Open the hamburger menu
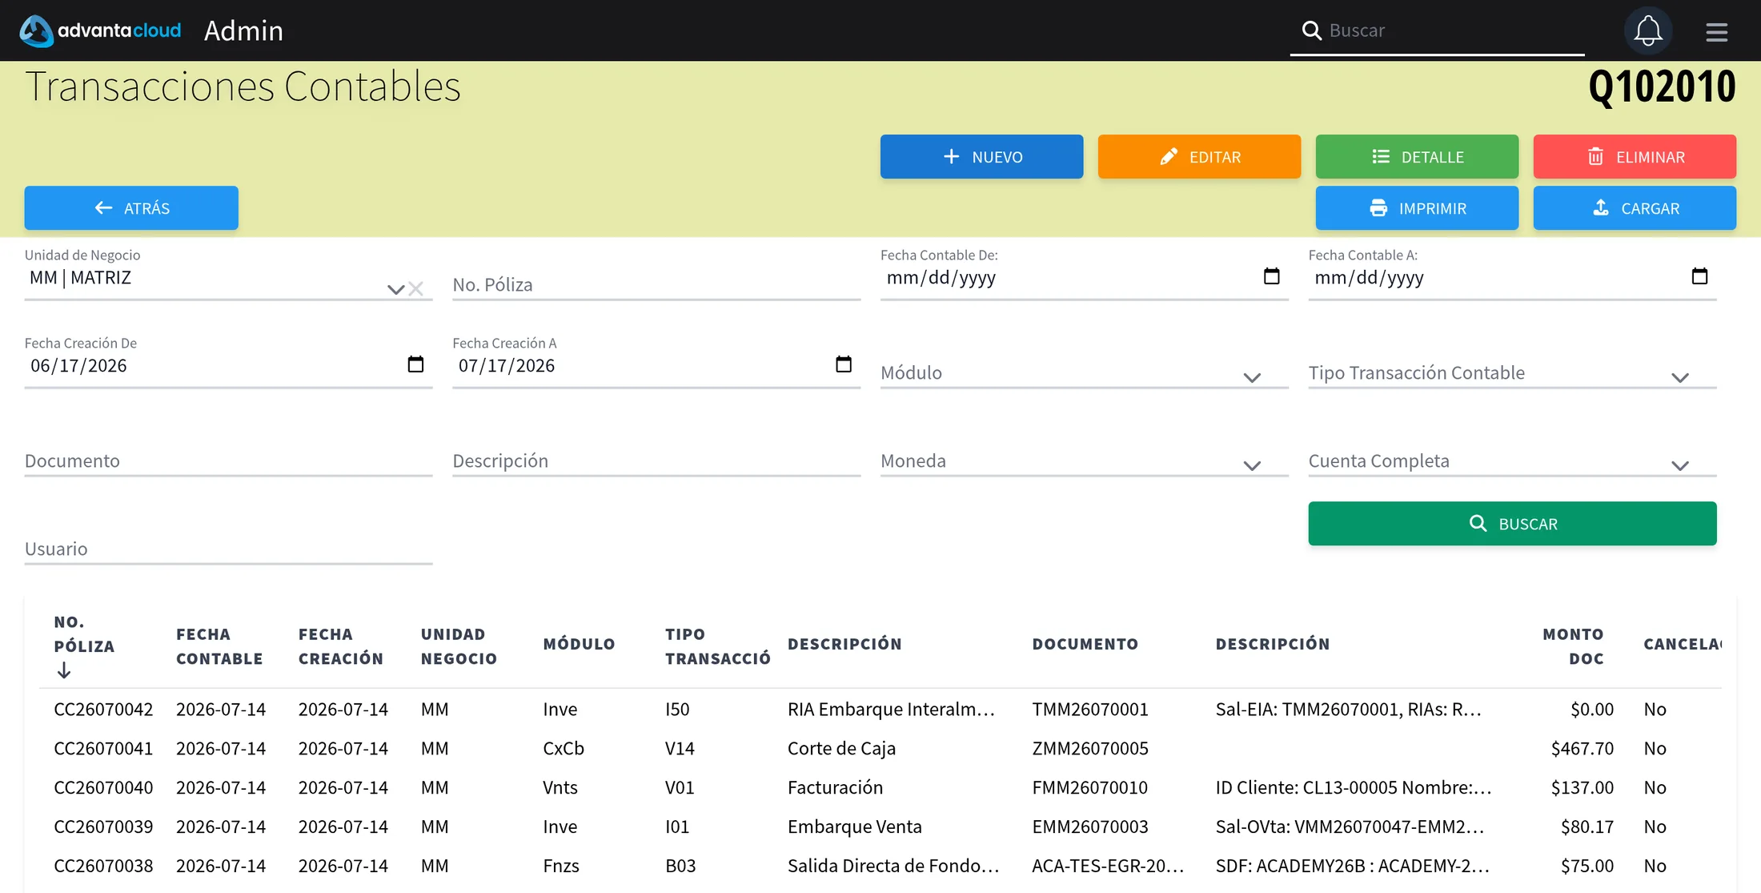 click(1716, 32)
